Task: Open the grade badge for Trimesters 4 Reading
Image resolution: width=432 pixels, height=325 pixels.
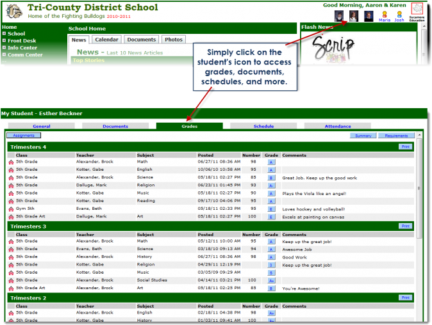Action: (271, 202)
